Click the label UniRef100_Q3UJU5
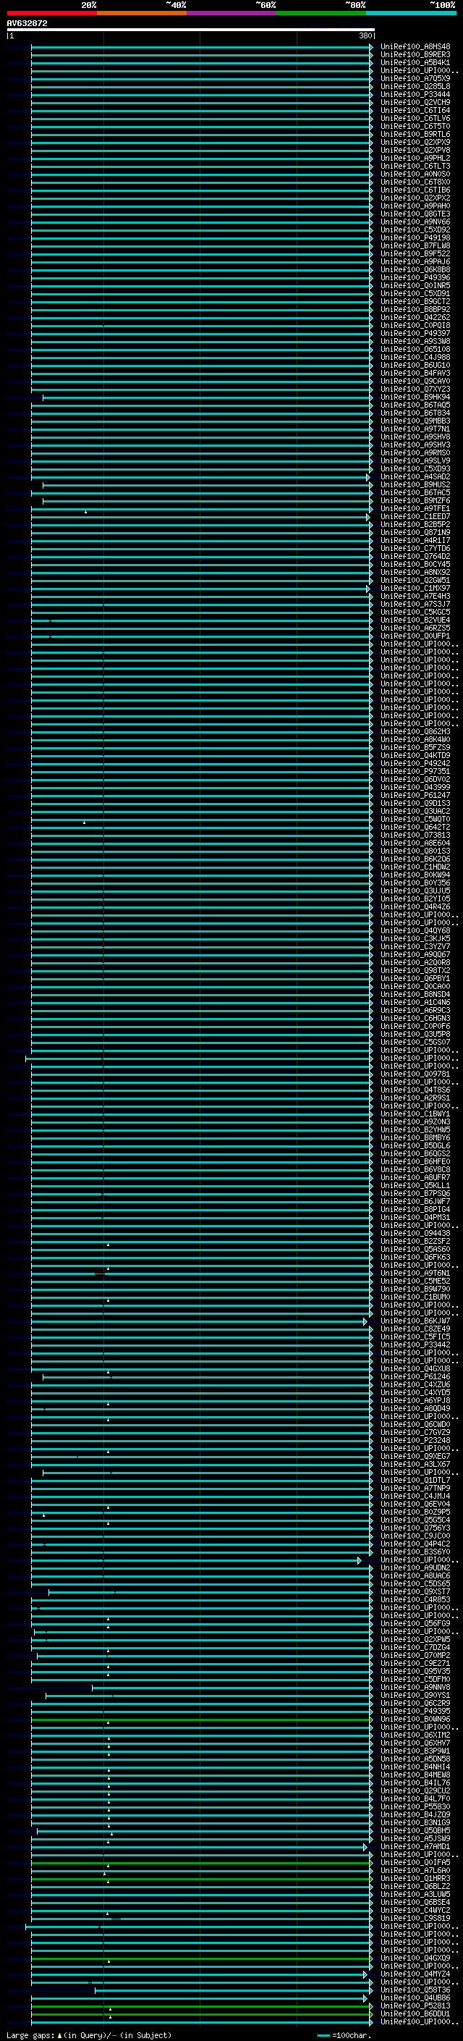 click(x=415, y=891)
